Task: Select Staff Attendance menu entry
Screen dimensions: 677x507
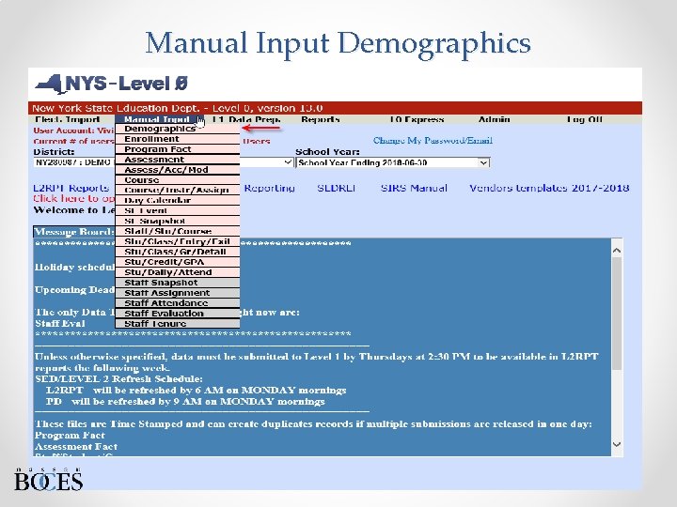Action: [178, 303]
